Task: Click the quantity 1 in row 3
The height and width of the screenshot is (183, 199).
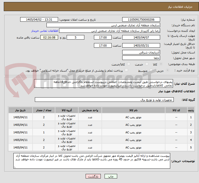Action: pos(44,132)
